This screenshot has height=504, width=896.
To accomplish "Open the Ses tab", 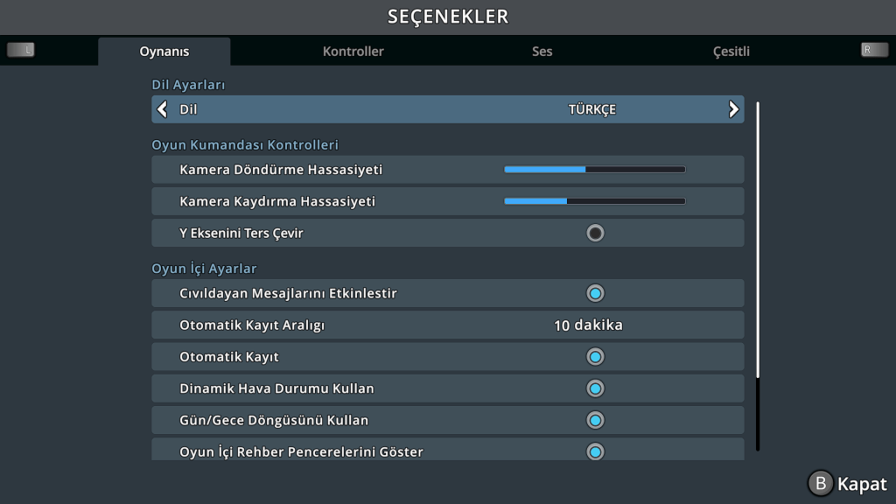I will (x=542, y=52).
